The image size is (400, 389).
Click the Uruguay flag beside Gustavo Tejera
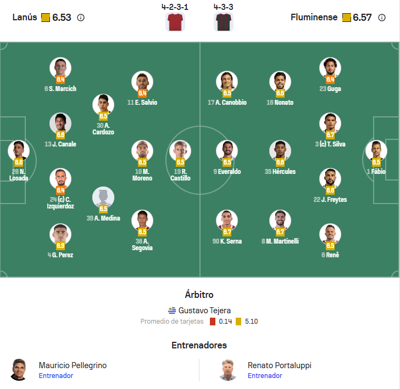tap(172, 311)
